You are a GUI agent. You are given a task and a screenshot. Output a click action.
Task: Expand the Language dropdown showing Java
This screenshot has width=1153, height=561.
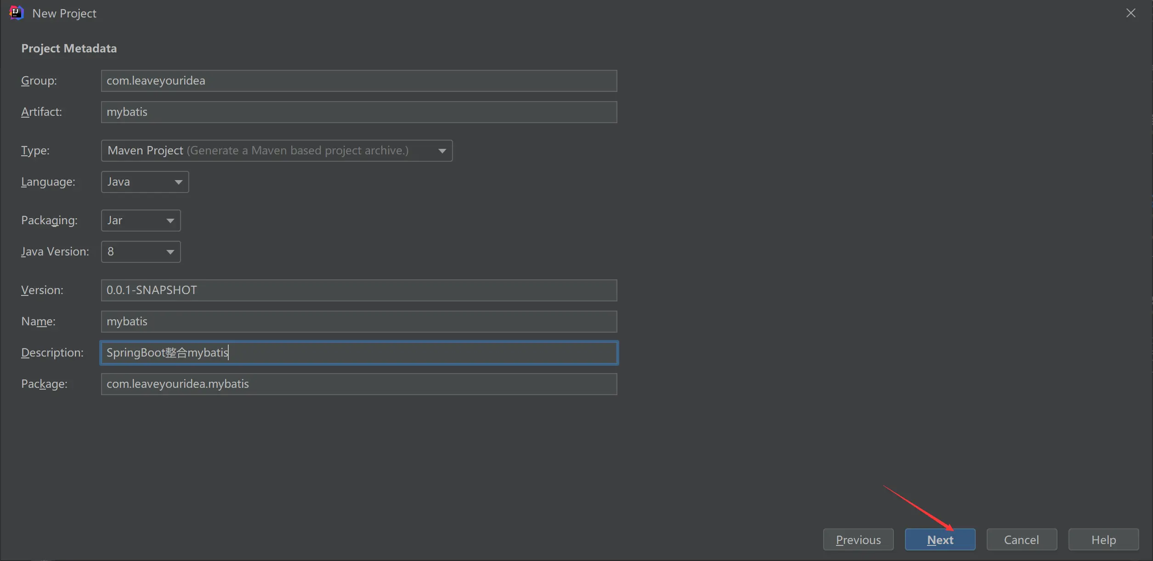144,182
